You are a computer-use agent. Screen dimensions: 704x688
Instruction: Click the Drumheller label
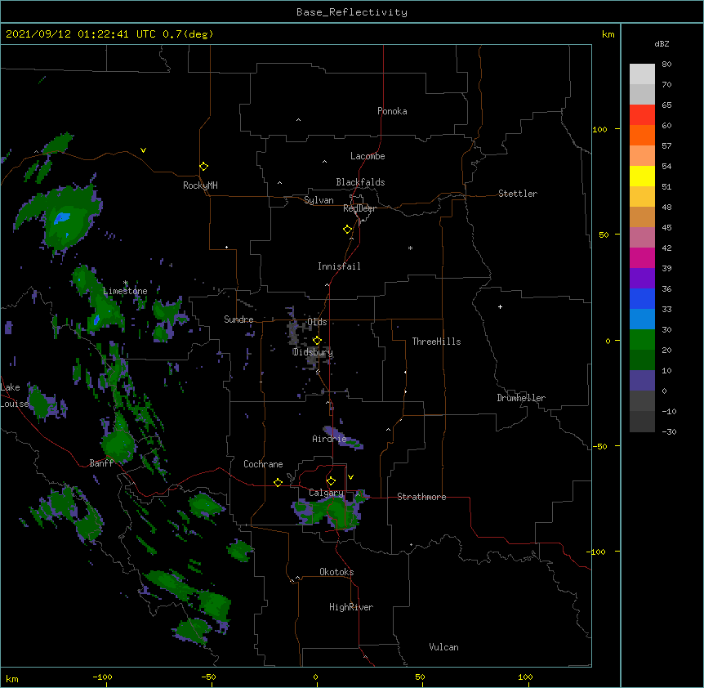[x=521, y=398]
